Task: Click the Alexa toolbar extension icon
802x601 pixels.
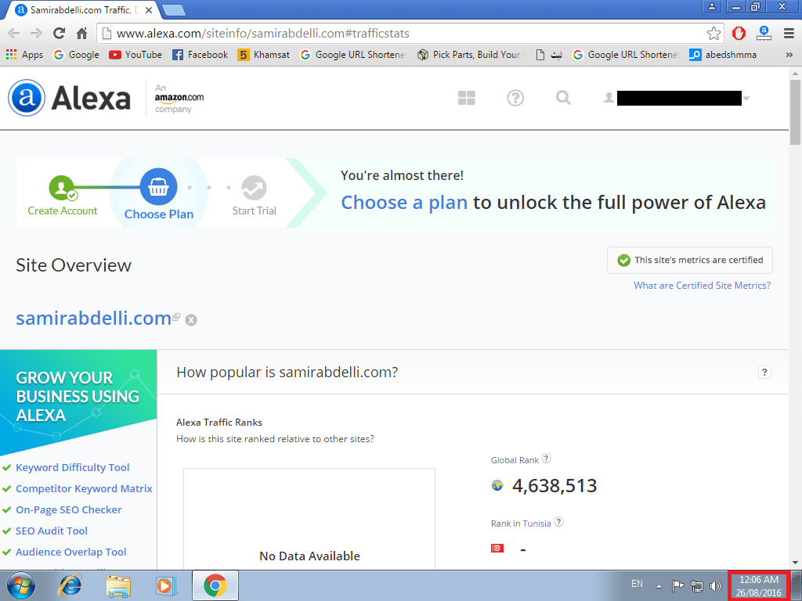Action: 764,33
